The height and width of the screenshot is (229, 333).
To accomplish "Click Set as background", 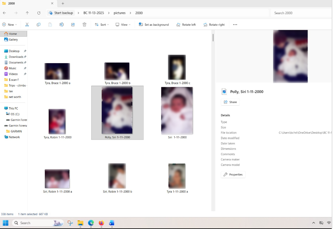I will tap(154, 24).
